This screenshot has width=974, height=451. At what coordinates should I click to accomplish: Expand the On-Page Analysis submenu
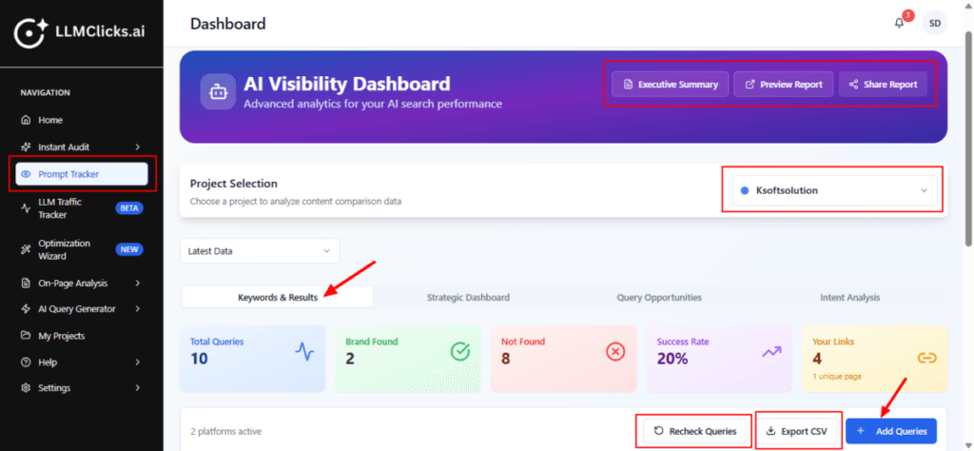click(138, 284)
